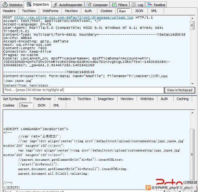Open the AutoResponder tab
The image size is (198, 192).
[68, 5]
